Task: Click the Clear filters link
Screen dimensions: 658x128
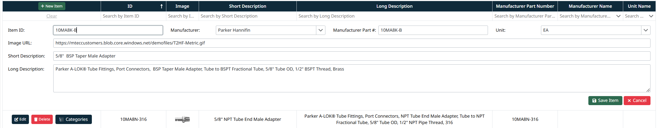Action: (52, 16)
